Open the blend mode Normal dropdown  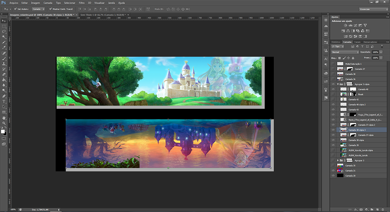point(345,52)
